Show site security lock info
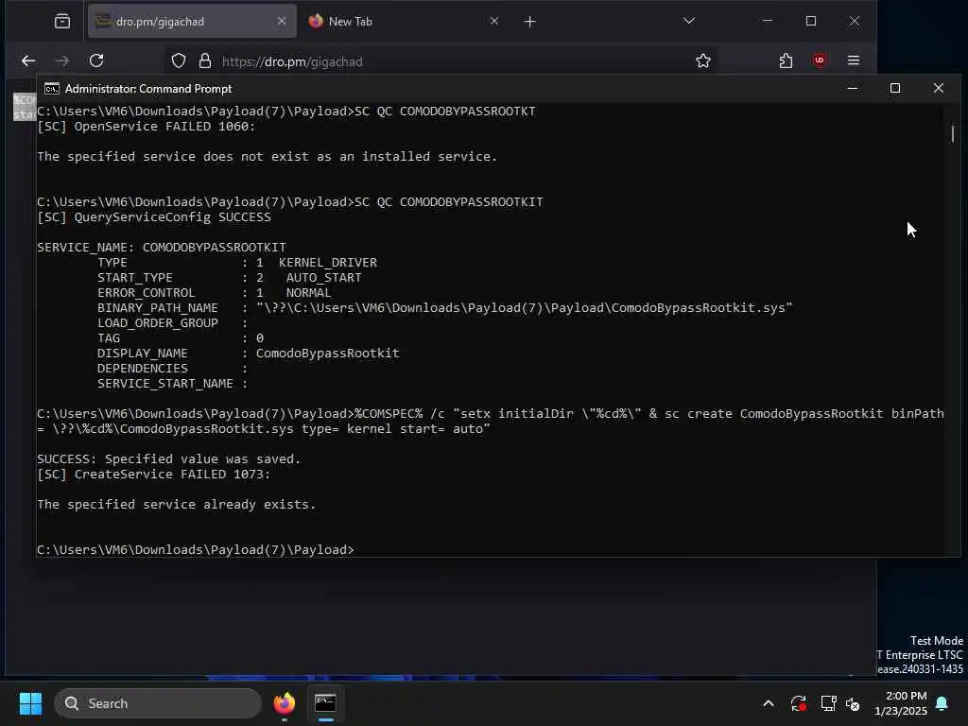Viewport: 968px width, 726px height. (x=205, y=60)
